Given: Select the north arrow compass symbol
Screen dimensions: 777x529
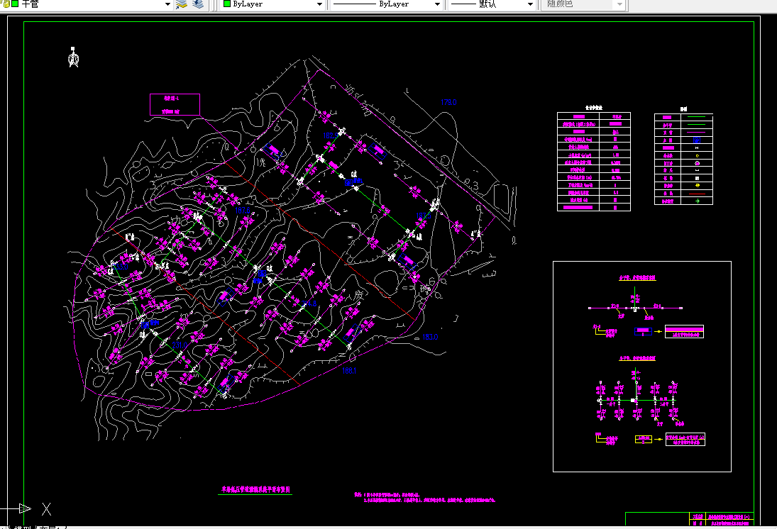Looking at the screenshot, I should [73, 57].
